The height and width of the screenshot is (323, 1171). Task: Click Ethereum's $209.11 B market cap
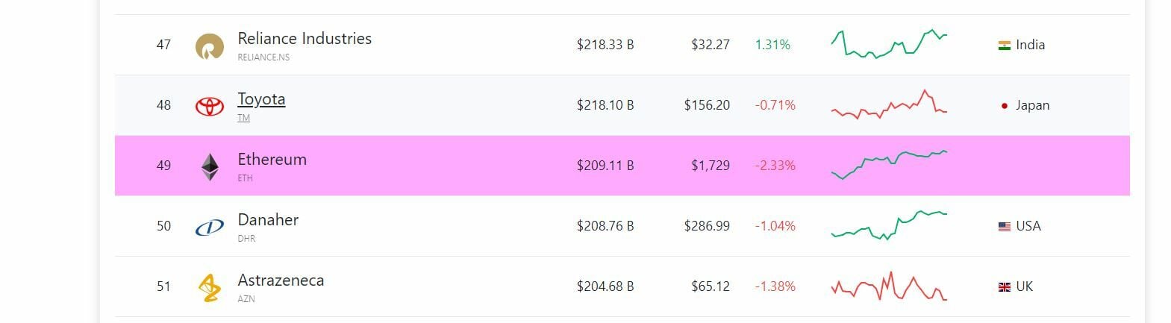[x=605, y=166]
